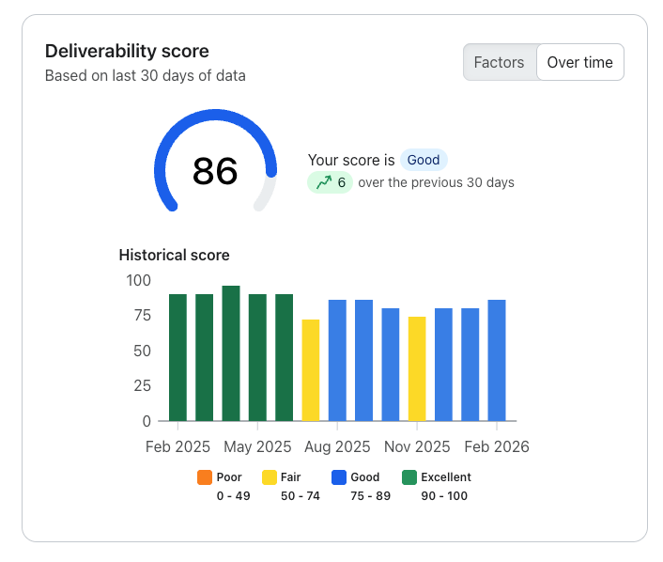Image resolution: width=663 pixels, height=562 pixels.
Task: Click 'Based on last 30 days of data'
Action: click(145, 76)
